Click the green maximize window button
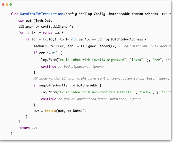This screenshot has width=173, height=143. pos(11,5)
